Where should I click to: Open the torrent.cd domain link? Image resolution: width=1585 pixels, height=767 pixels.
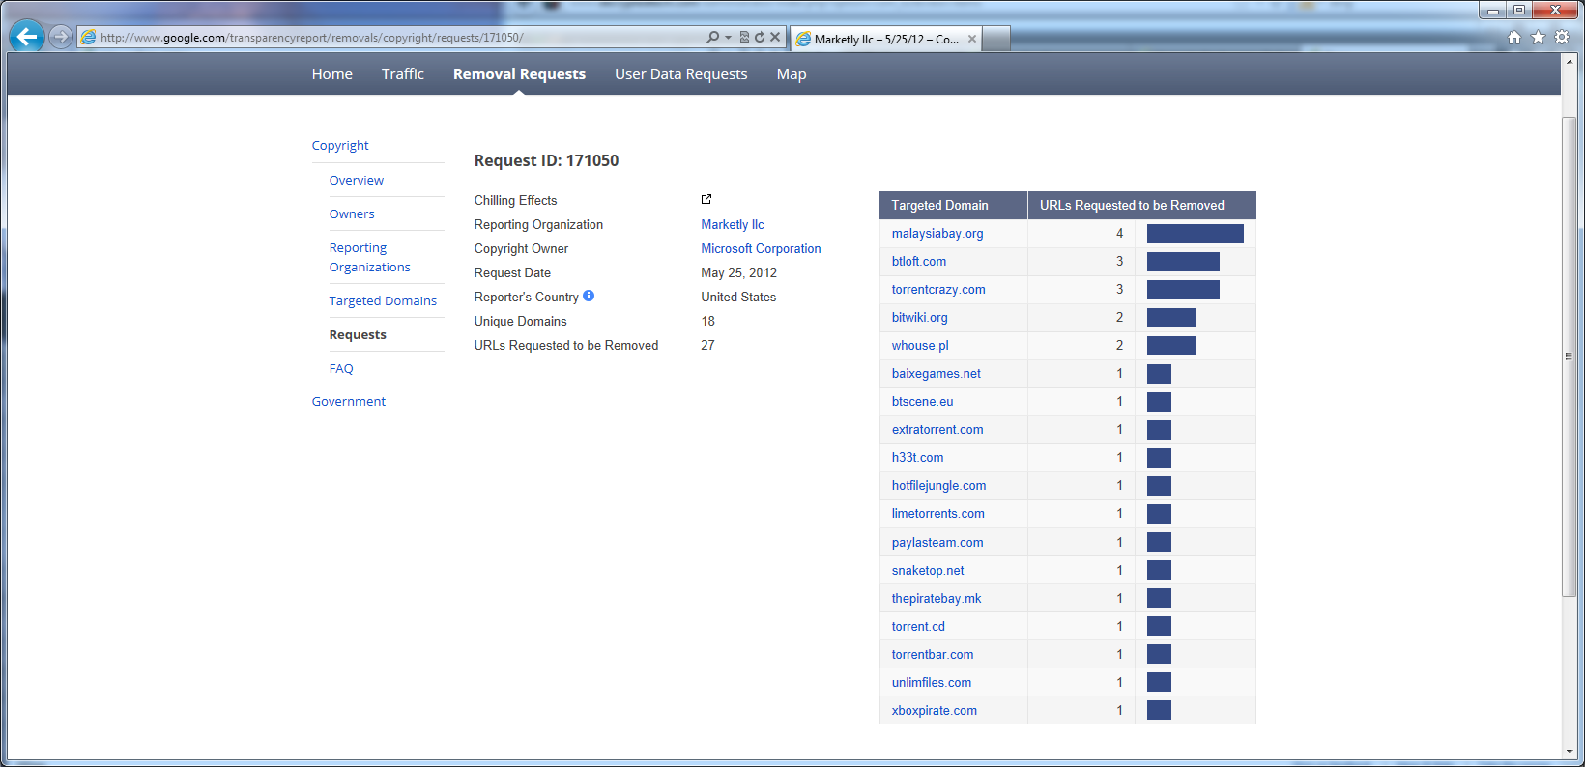pos(918,626)
